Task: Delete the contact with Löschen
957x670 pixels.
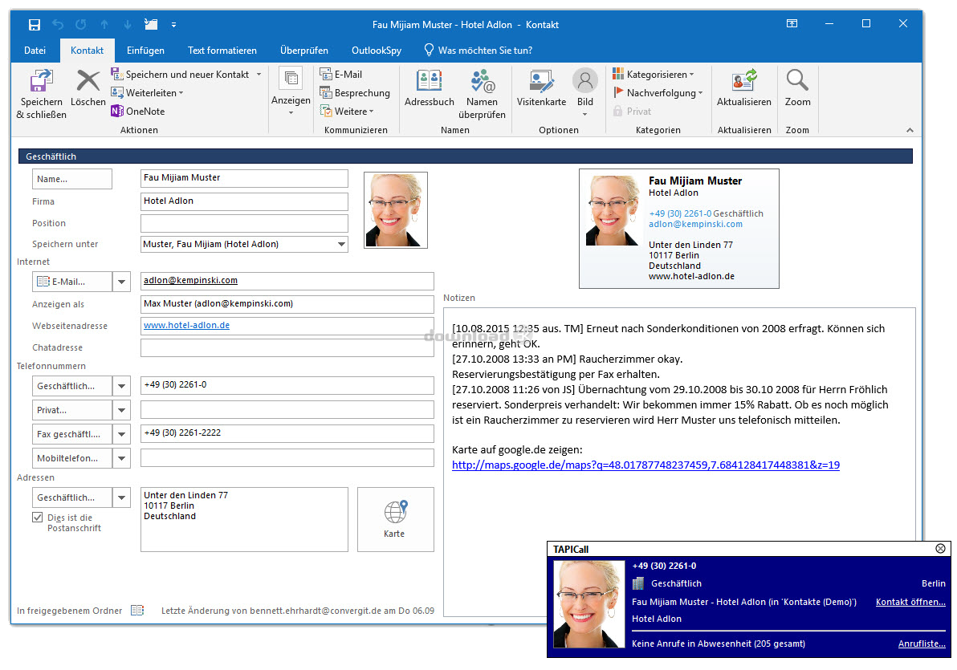Action: 88,88
